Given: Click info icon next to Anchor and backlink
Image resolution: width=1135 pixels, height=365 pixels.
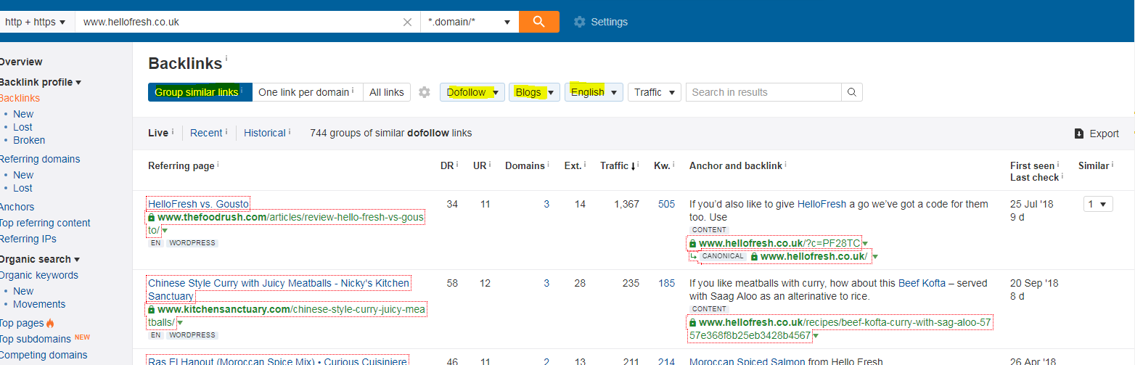Looking at the screenshot, I should click(786, 165).
